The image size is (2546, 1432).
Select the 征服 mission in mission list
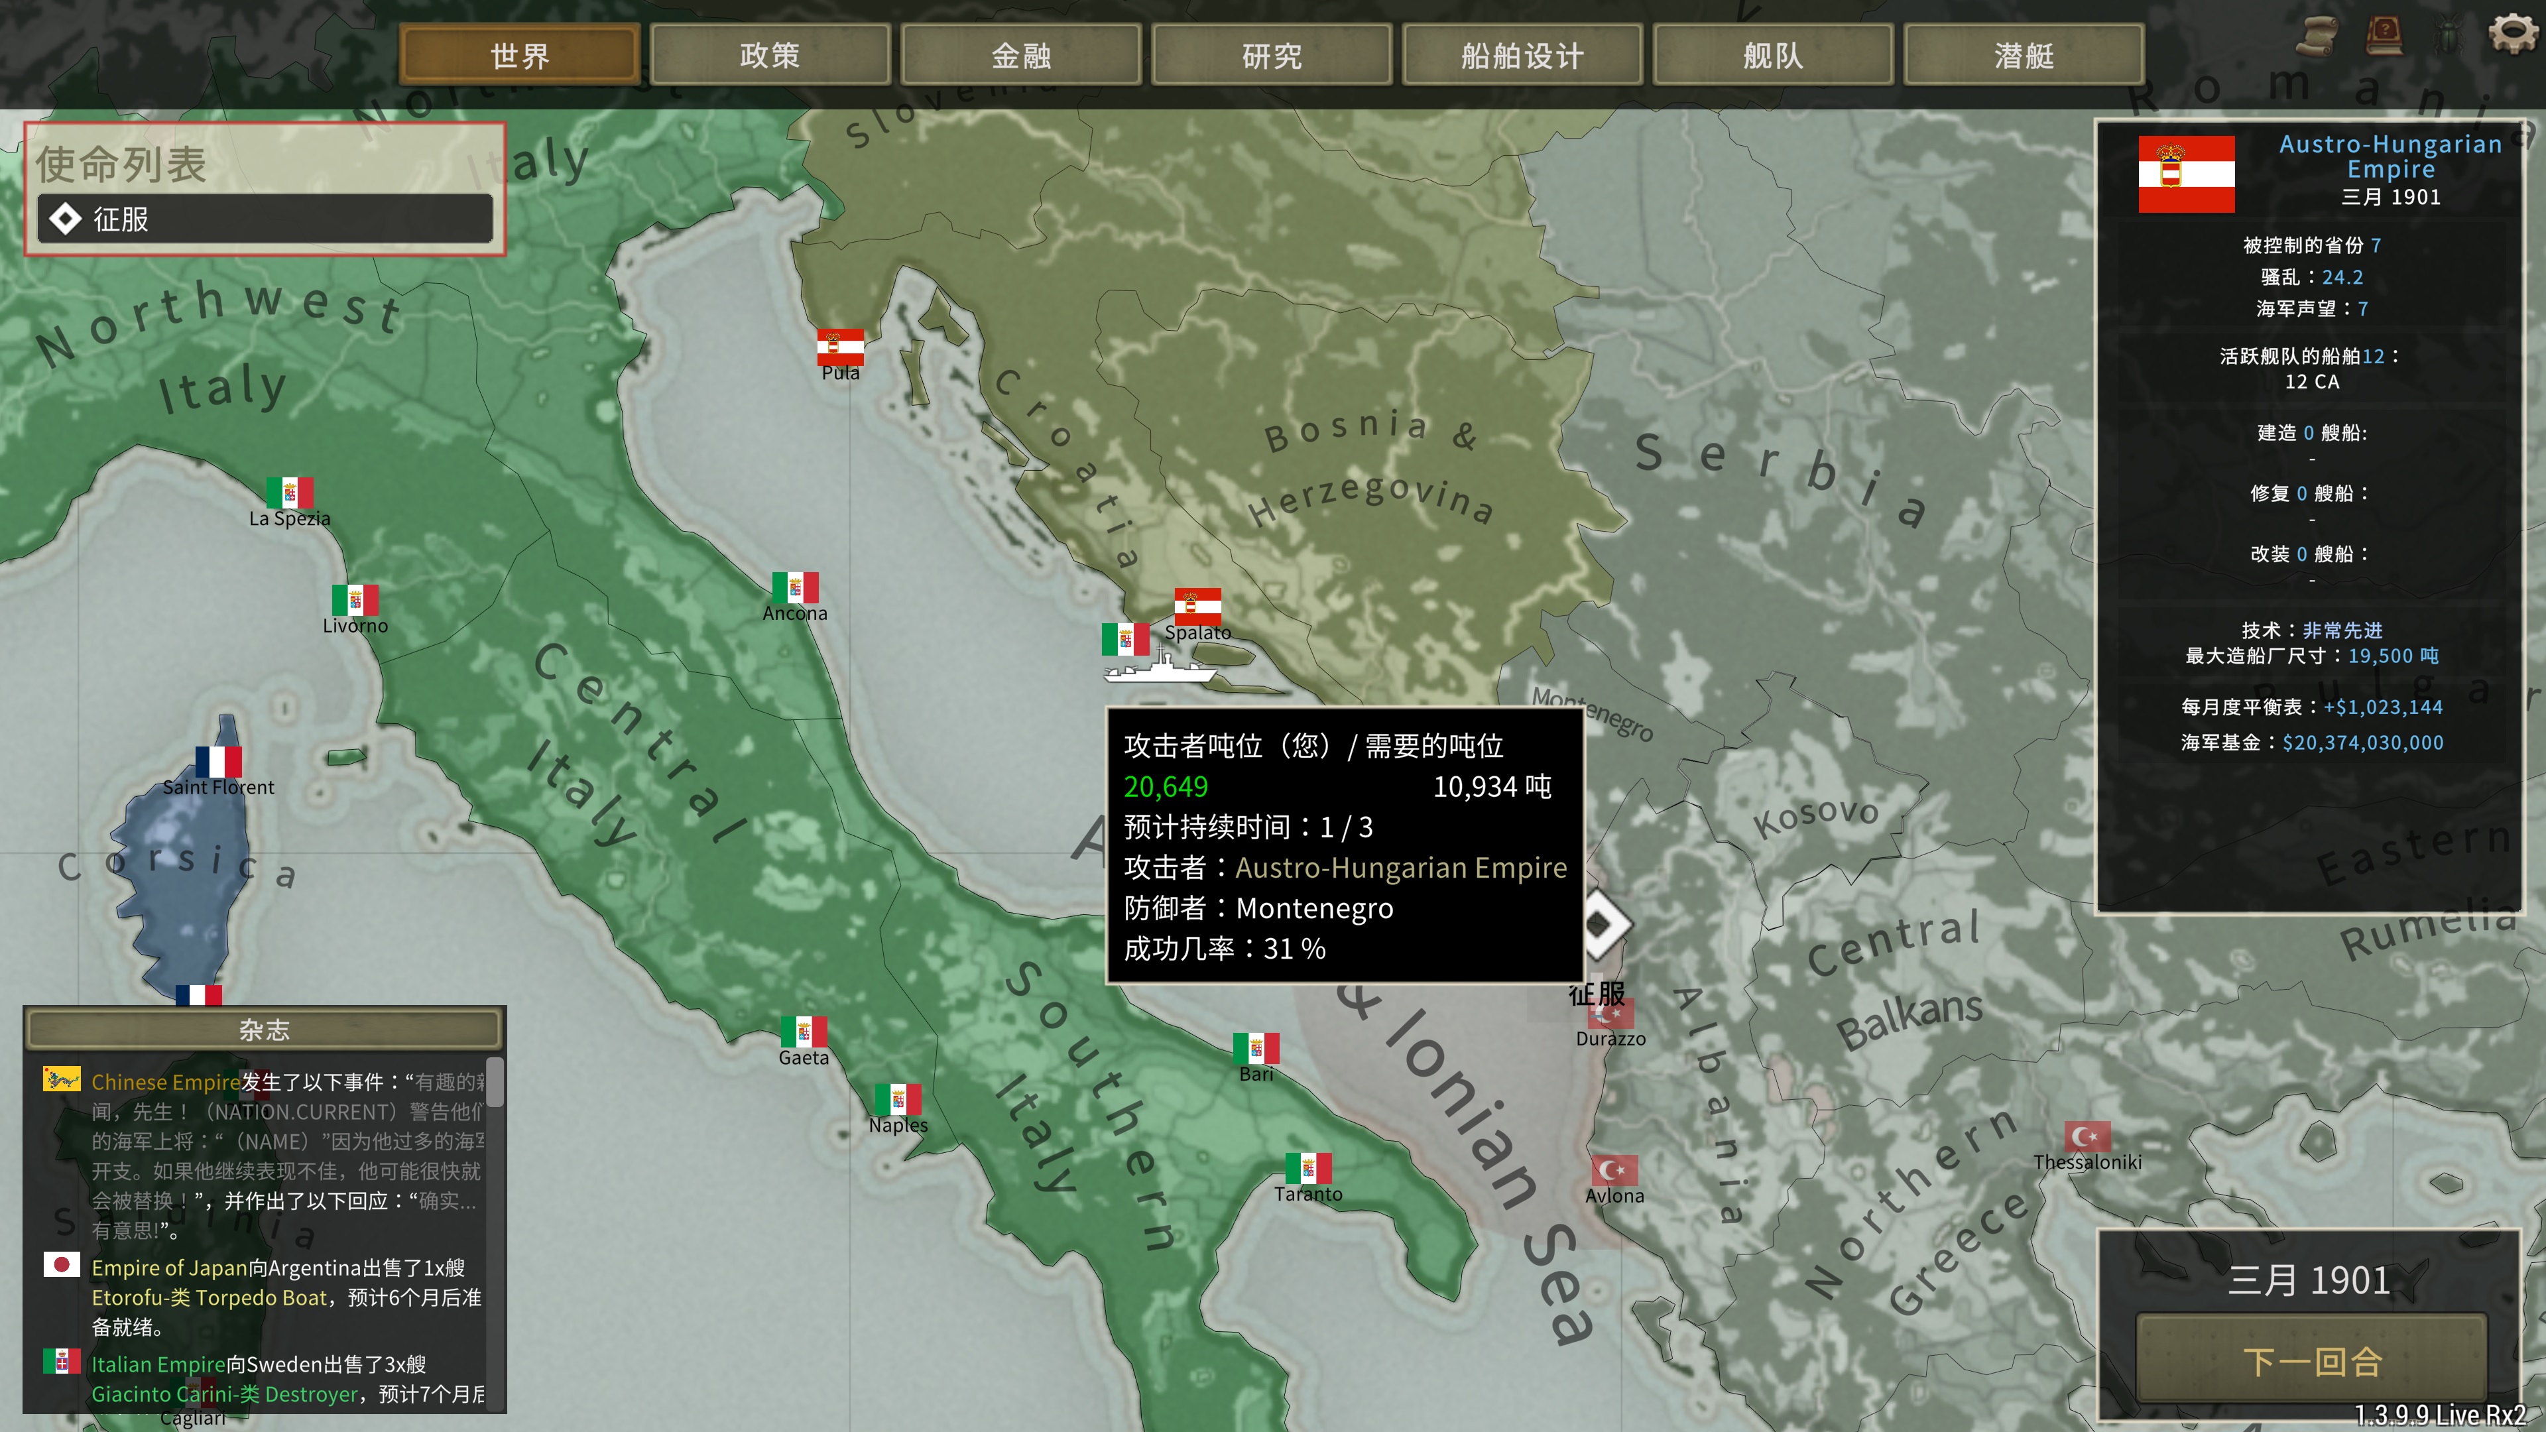265,218
